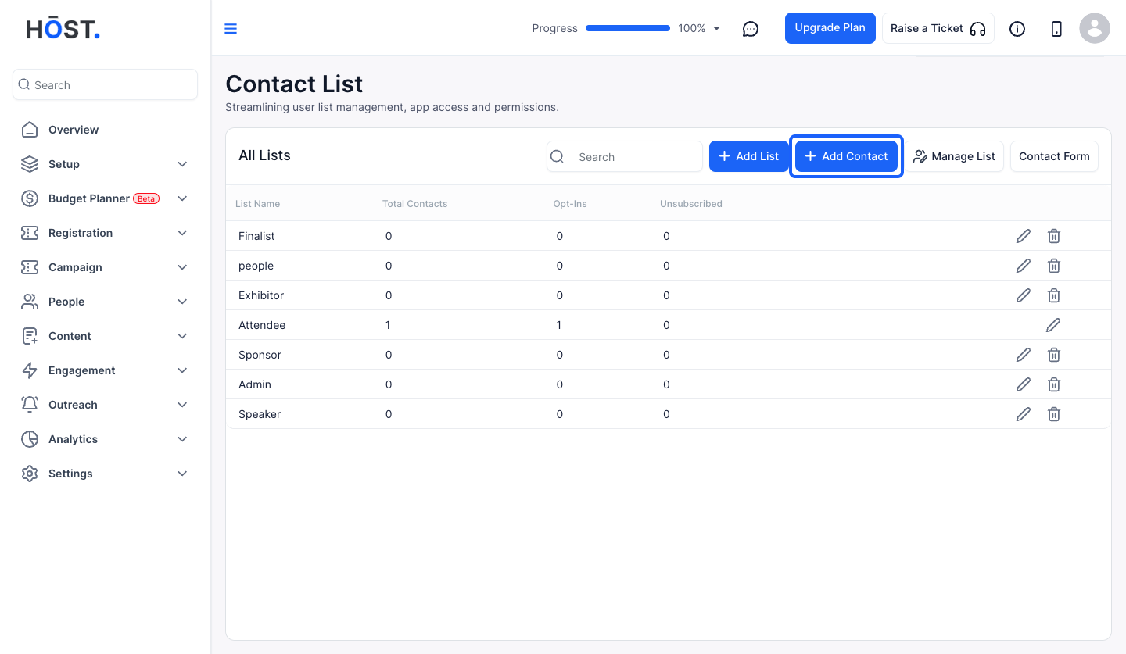Click the Upgrade Plan button
Viewport: 1126px width, 654px height.
(830, 28)
